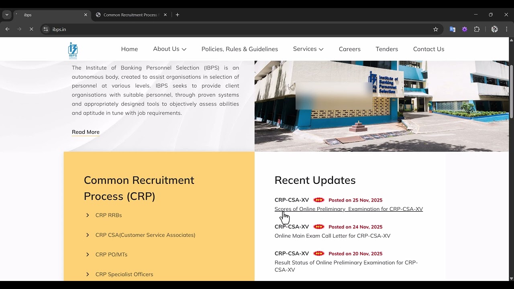Image resolution: width=514 pixels, height=289 pixels.
Task: Click 'Posted on 20 Nov, 2025' text
Action: [355, 253]
